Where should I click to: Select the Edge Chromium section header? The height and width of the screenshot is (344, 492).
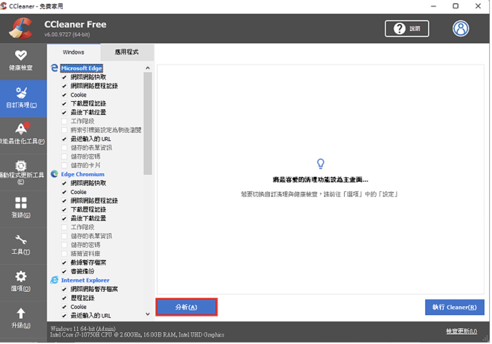pyautogui.click(x=83, y=174)
